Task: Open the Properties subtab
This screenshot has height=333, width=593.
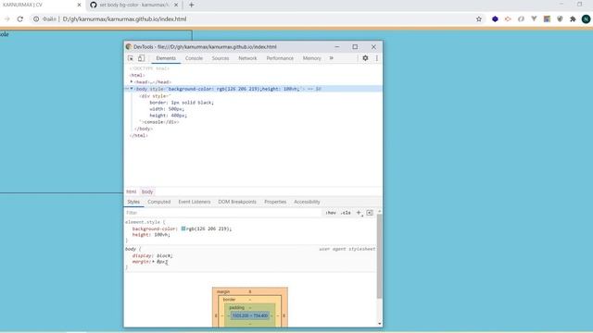Action: (x=275, y=202)
